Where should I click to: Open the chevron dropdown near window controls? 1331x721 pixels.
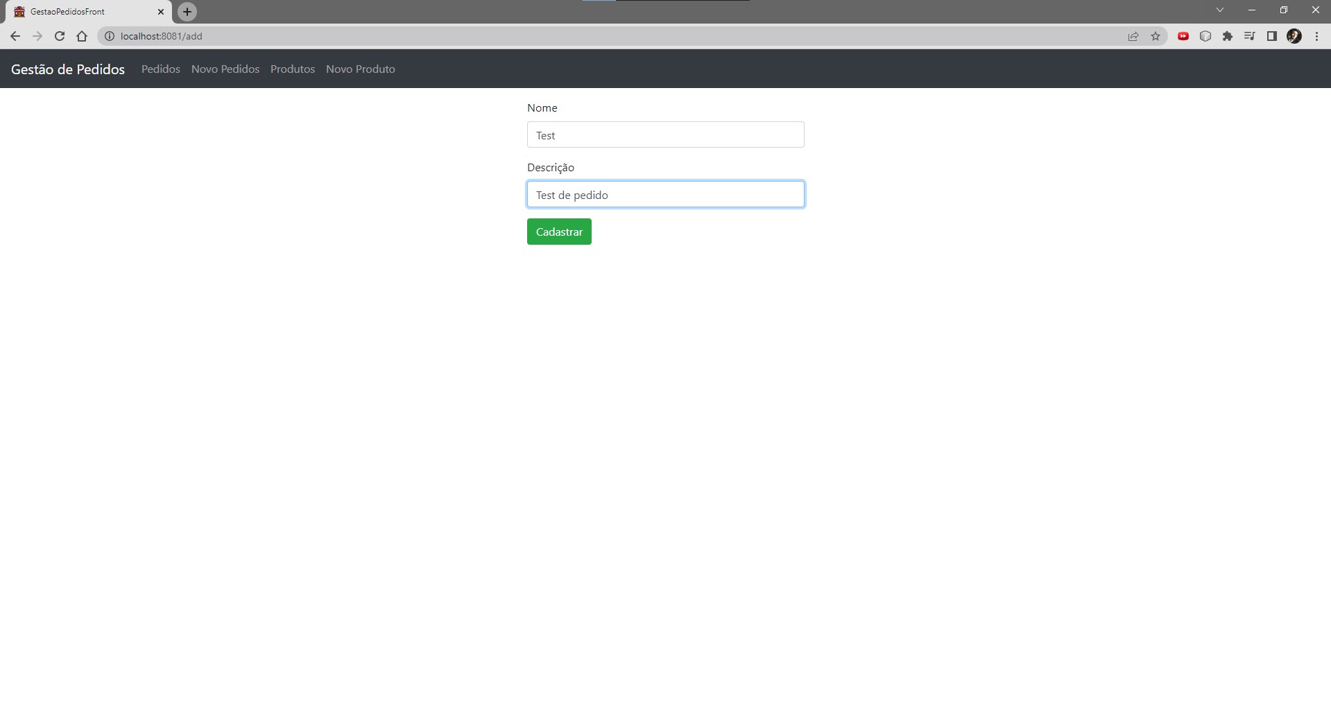(x=1220, y=10)
